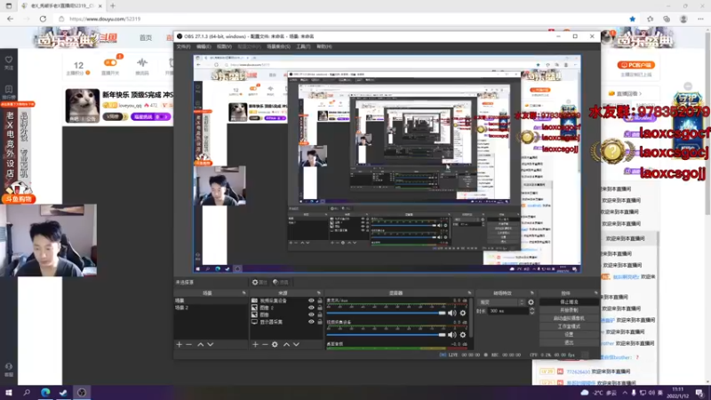Toggle the 直播开关 switch

(x=110, y=62)
